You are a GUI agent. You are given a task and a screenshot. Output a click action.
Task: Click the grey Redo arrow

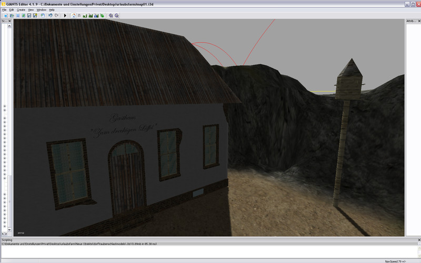point(56,16)
